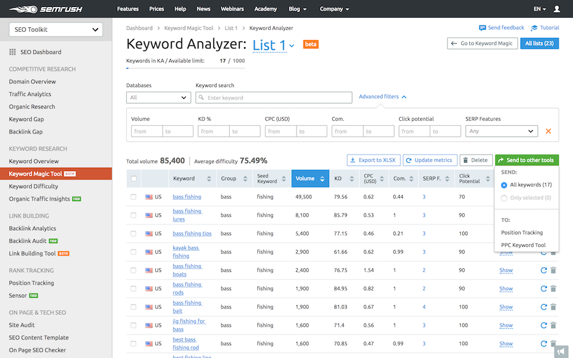Image resolution: width=573 pixels, height=358 pixels.
Task: Sort by Seed Keyword column arrows
Action: [283, 179]
